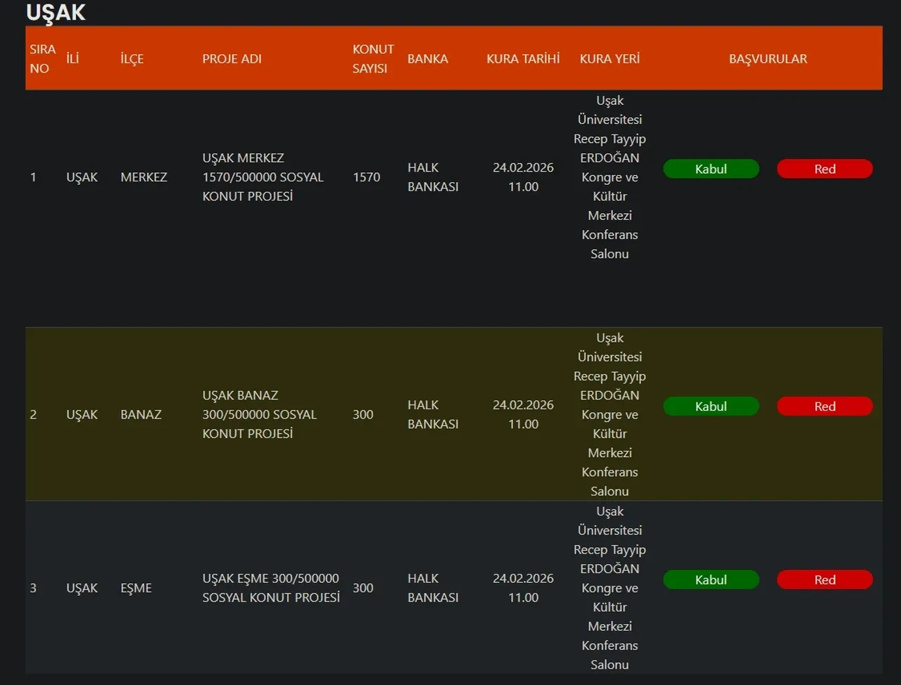Click the UŞAK EŞME 300/500000 project name
The image size is (901, 685).
[x=270, y=588]
